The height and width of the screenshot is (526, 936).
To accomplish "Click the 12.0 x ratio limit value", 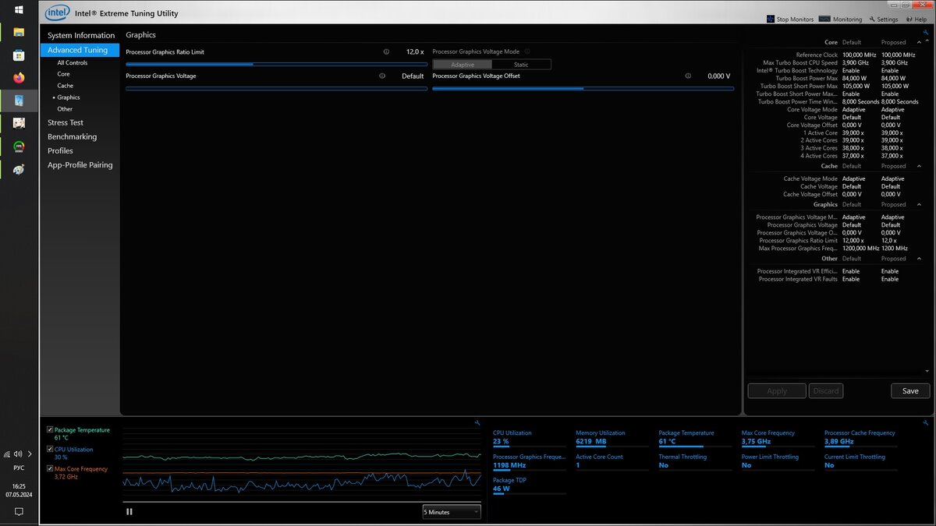I will 415,52.
